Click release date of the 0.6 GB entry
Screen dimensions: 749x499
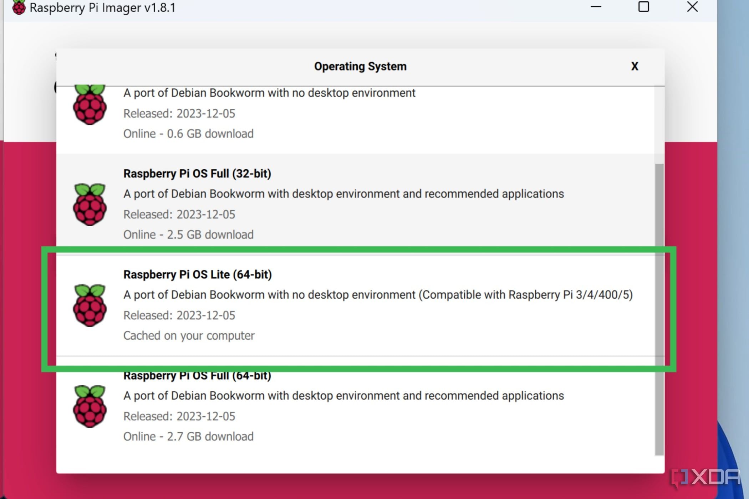pyautogui.click(x=179, y=113)
